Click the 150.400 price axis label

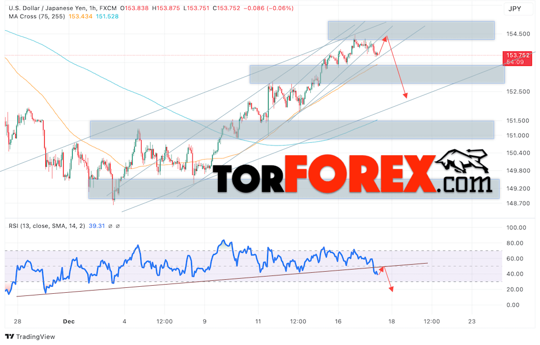click(x=518, y=153)
